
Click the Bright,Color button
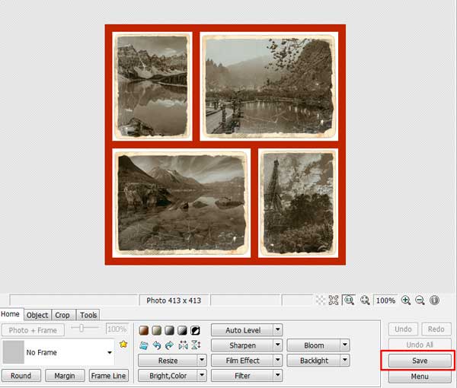point(168,376)
